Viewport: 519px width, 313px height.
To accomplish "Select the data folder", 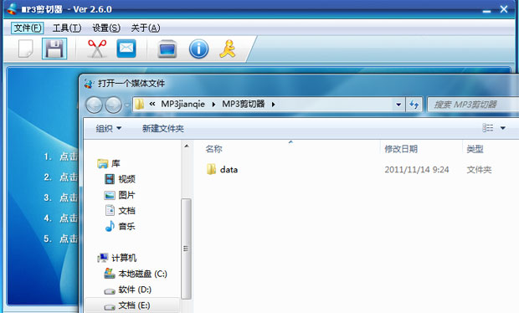I will (x=222, y=169).
